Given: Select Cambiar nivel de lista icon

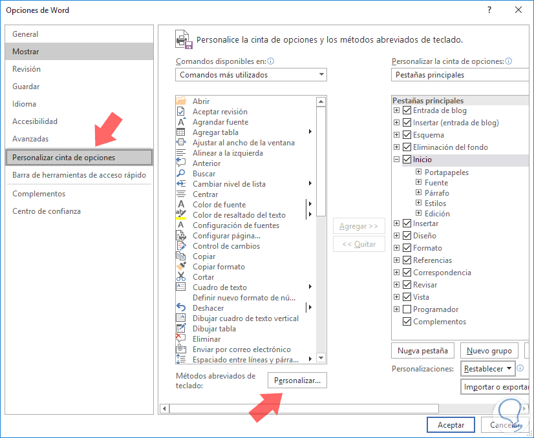Looking at the screenshot, I should pos(181,183).
